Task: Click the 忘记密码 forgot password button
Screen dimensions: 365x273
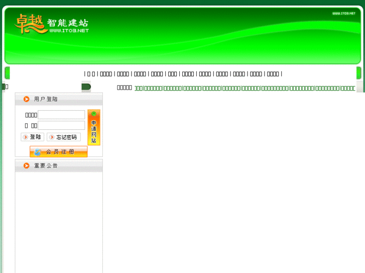Action: click(x=64, y=137)
